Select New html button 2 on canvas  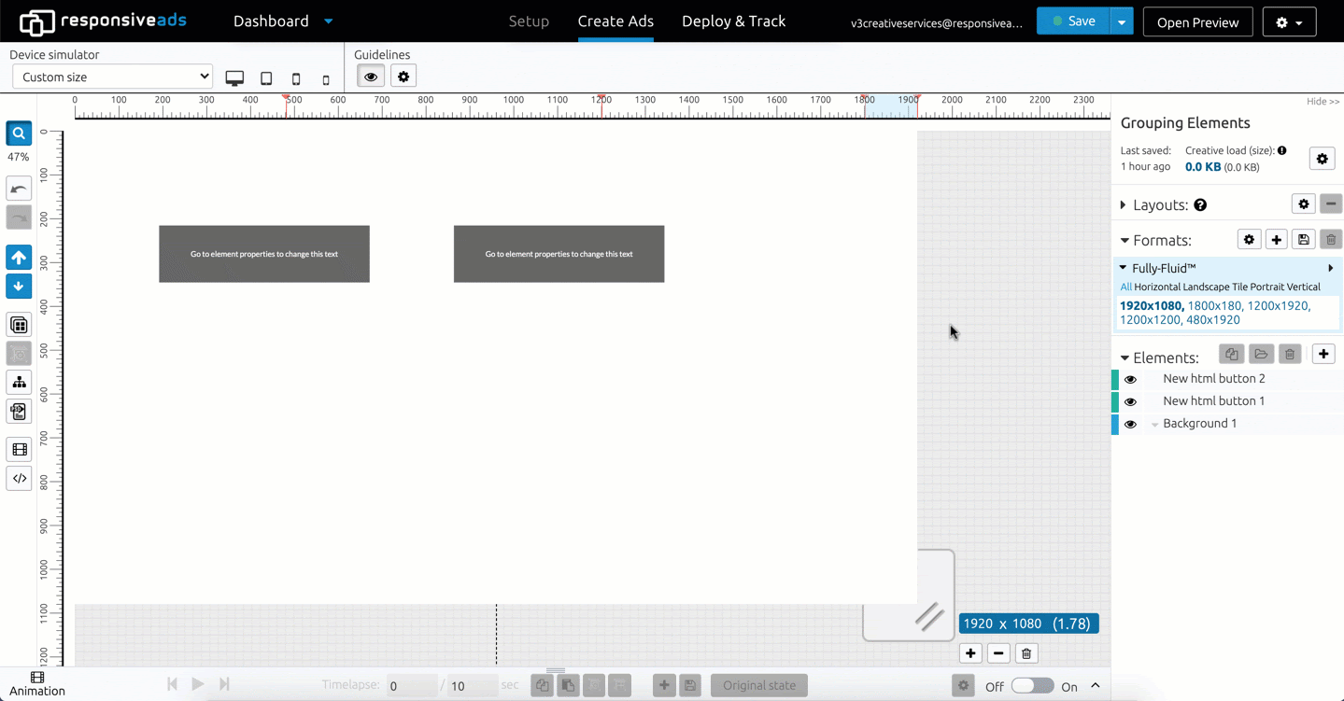(x=559, y=254)
